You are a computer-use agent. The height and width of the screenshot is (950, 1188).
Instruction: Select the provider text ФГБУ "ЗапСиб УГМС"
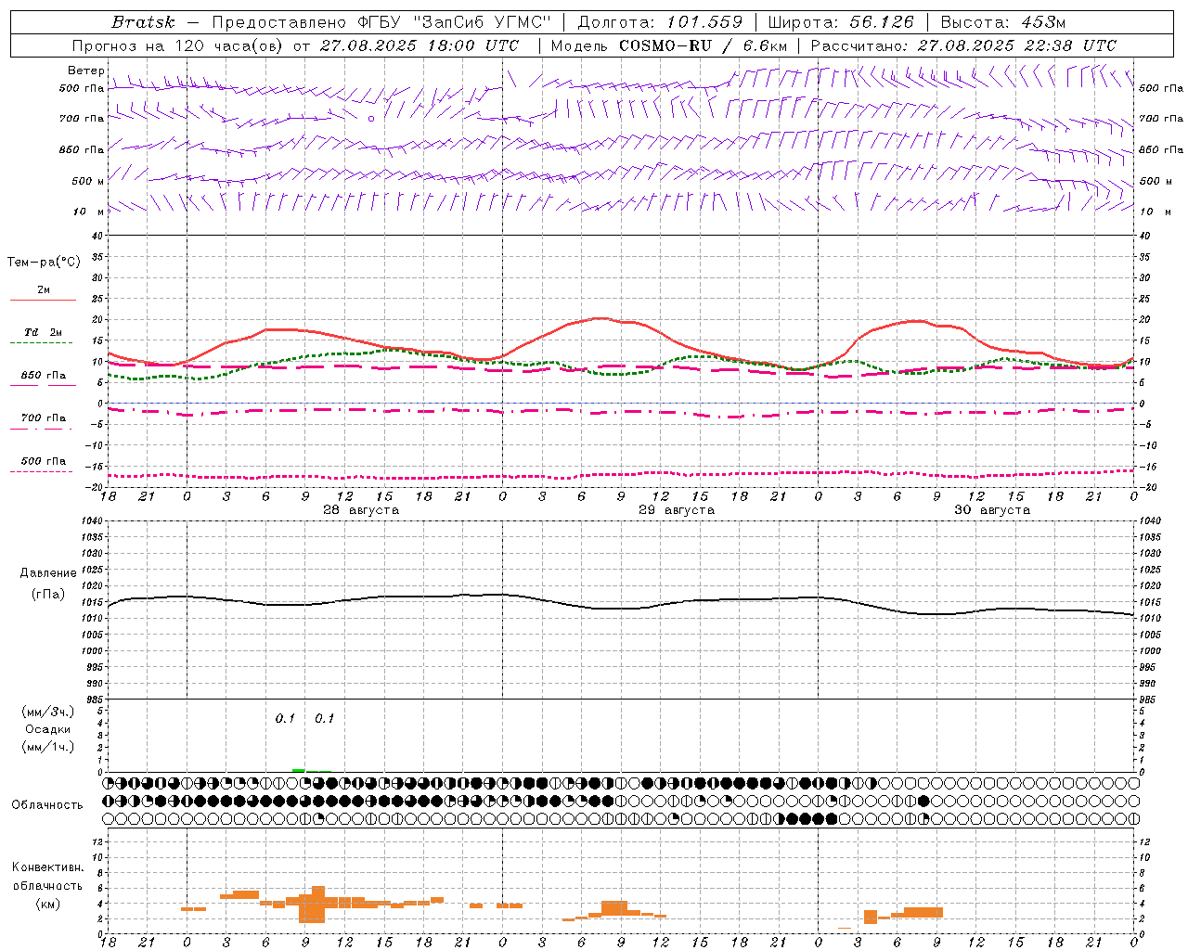click(456, 22)
